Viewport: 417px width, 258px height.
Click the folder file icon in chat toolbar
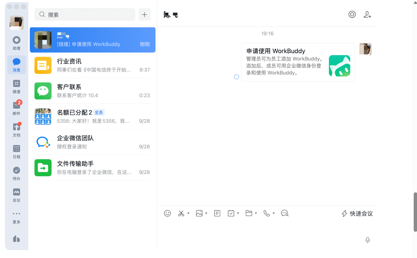[x=249, y=213]
